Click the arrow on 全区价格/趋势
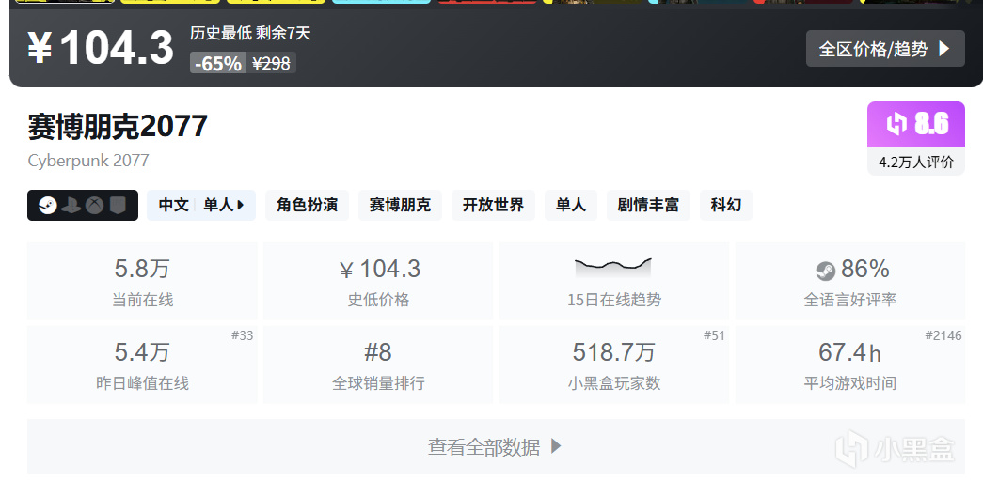 pyautogui.click(x=944, y=49)
